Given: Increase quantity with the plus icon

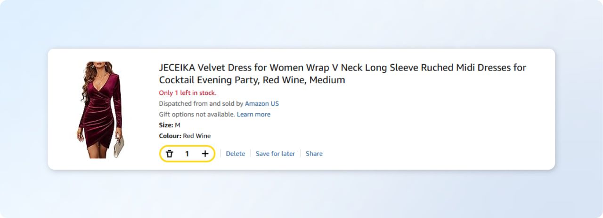Looking at the screenshot, I should (x=205, y=154).
